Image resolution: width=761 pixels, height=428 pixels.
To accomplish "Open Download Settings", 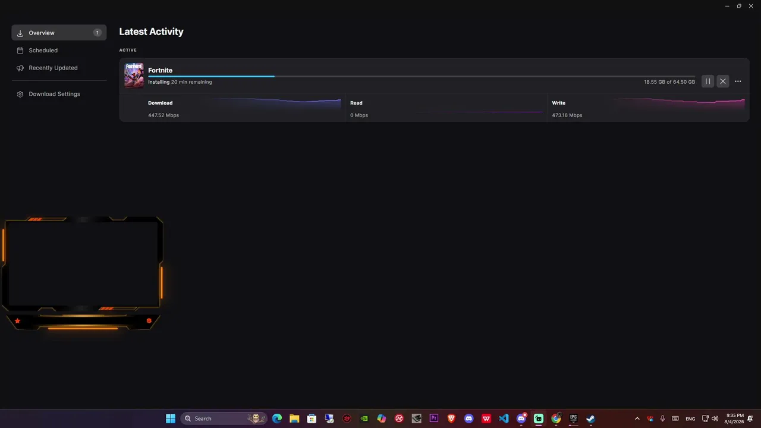I will (59, 94).
